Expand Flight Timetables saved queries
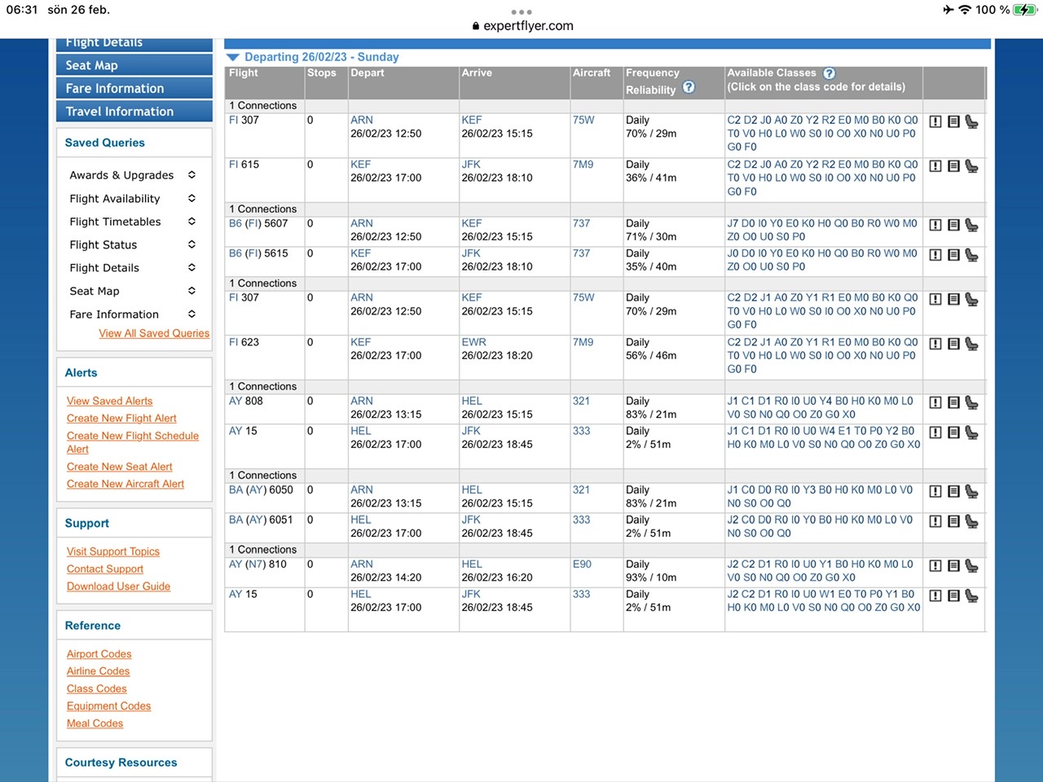This screenshot has width=1043, height=782. [x=191, y=222]
